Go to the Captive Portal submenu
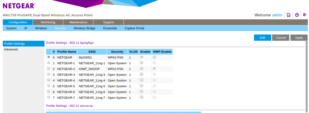 pyautogui.click(x=135, y=28)
